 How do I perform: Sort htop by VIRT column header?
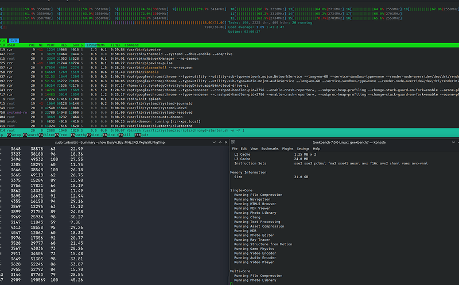(50, 45)
